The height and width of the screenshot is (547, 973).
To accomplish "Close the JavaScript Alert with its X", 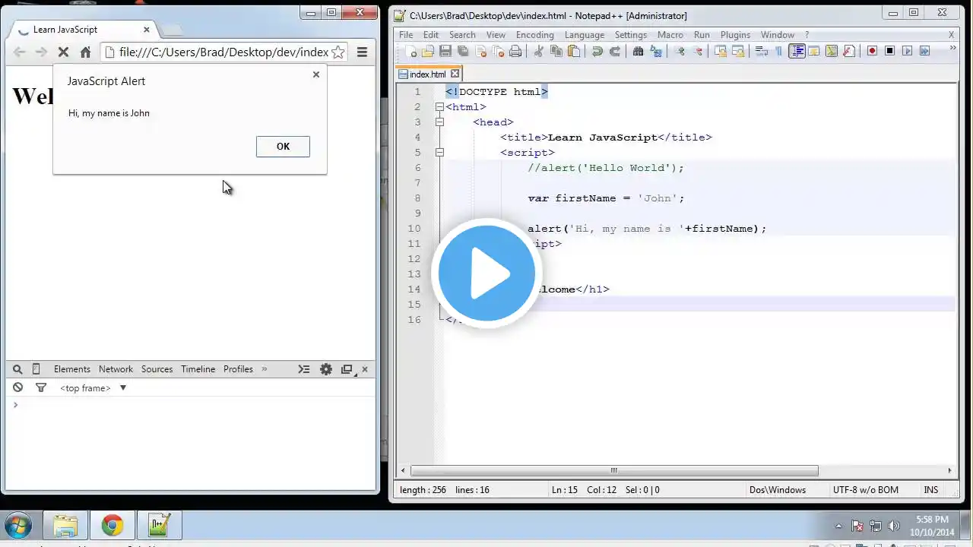I will click(x=316, y=74).
